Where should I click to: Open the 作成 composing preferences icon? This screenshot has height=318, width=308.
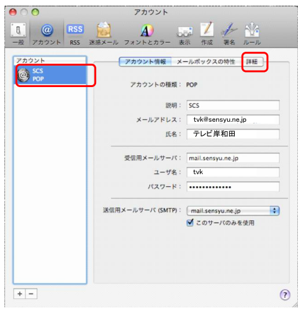tap(207, 33)
